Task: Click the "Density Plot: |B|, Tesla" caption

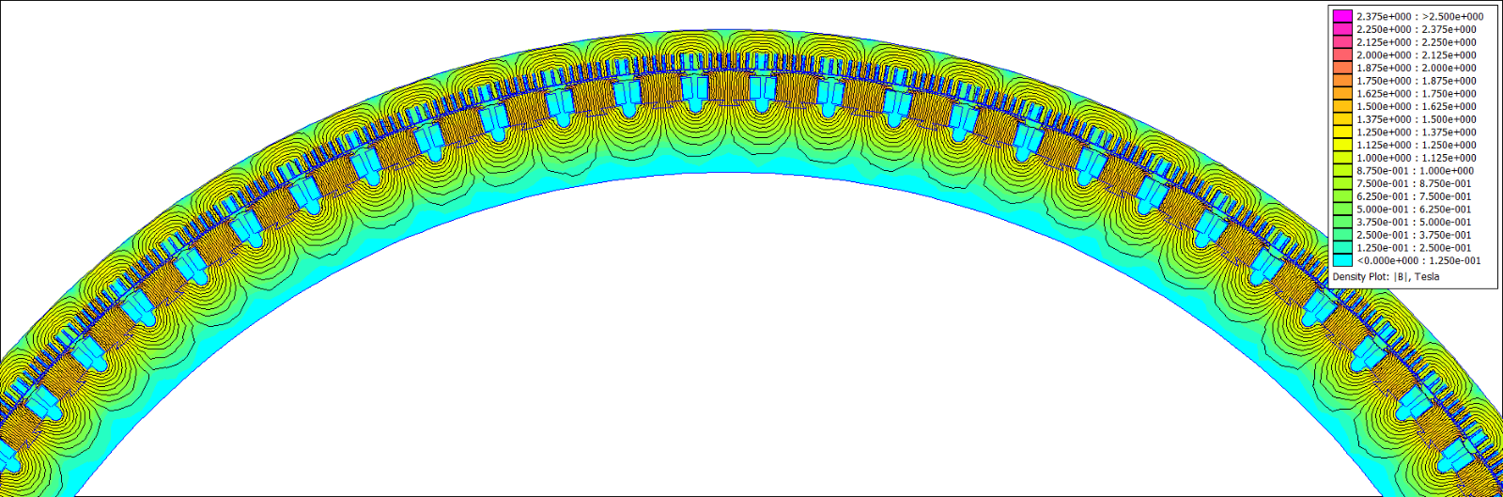Action: tap(1386, 276)
